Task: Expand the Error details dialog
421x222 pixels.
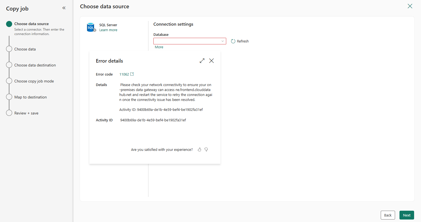Action: pyautogui.click(x=202, y=61)
